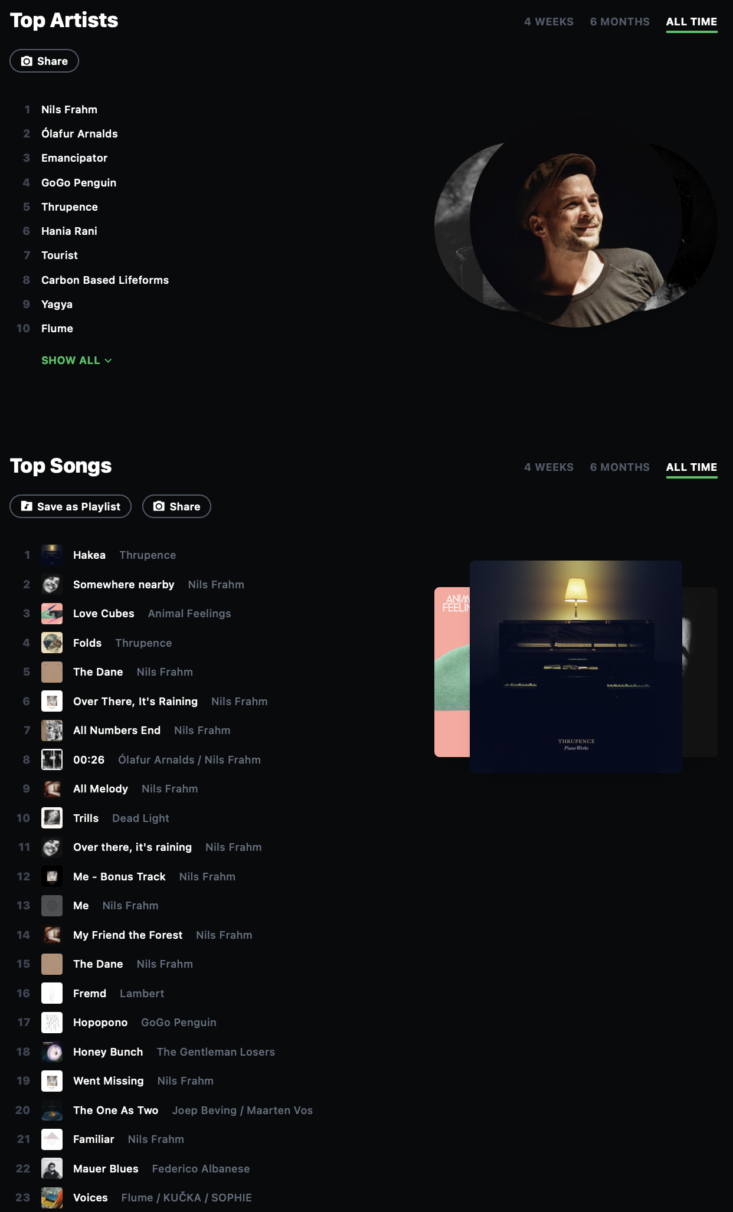Click the song Somewhere nearby
This screenshot has height=1212, width=733.
tap(123, 585)
